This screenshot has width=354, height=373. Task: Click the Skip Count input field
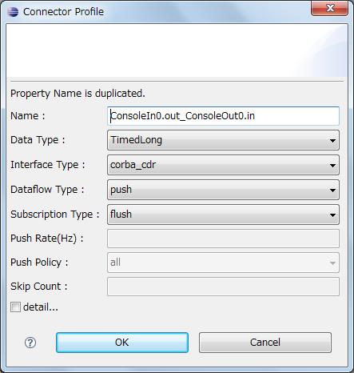pos(223,287)
